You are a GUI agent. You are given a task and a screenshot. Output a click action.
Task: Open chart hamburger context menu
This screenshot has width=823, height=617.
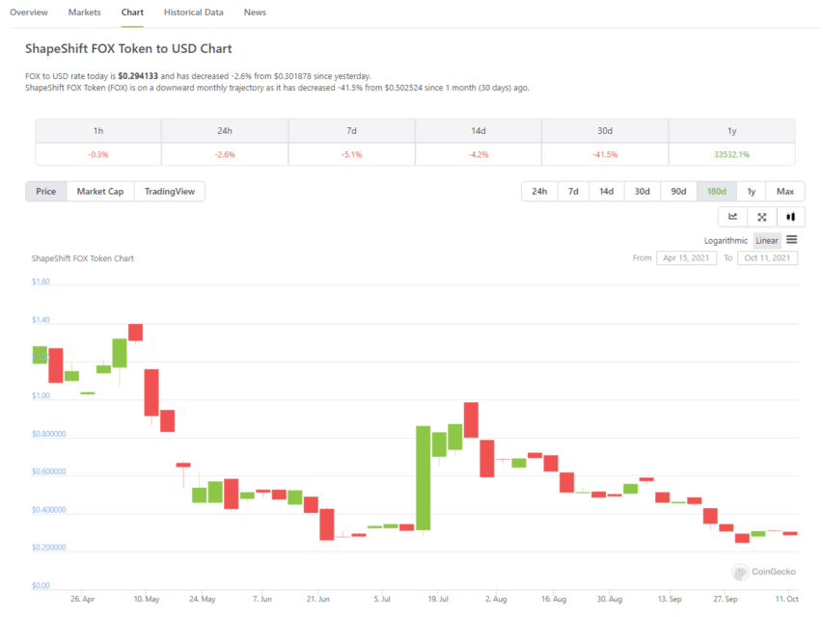pos(791,240)
